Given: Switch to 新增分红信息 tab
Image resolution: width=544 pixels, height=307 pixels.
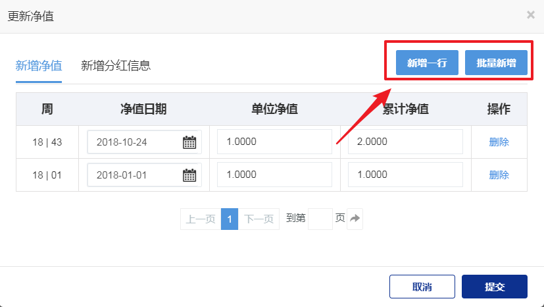Looking at the screenshot, I should click(x=116, y=65).
